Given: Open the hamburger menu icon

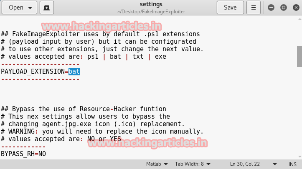Looking at the screenshot, I should point(253,7).
